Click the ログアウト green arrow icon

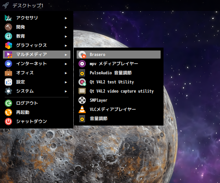pyautogui.click(x=8, y=103)
